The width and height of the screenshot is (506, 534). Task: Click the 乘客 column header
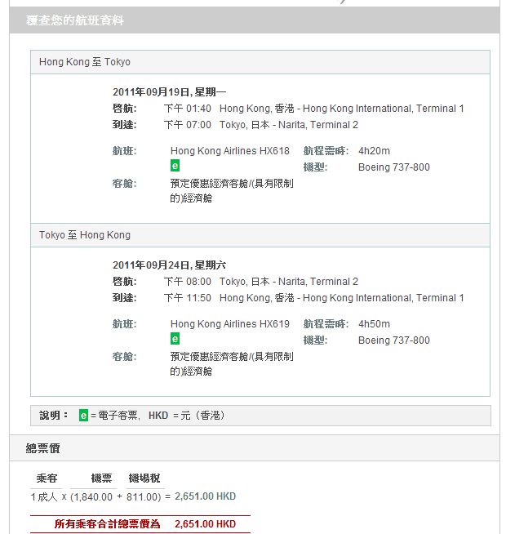(x=47, y=478)
